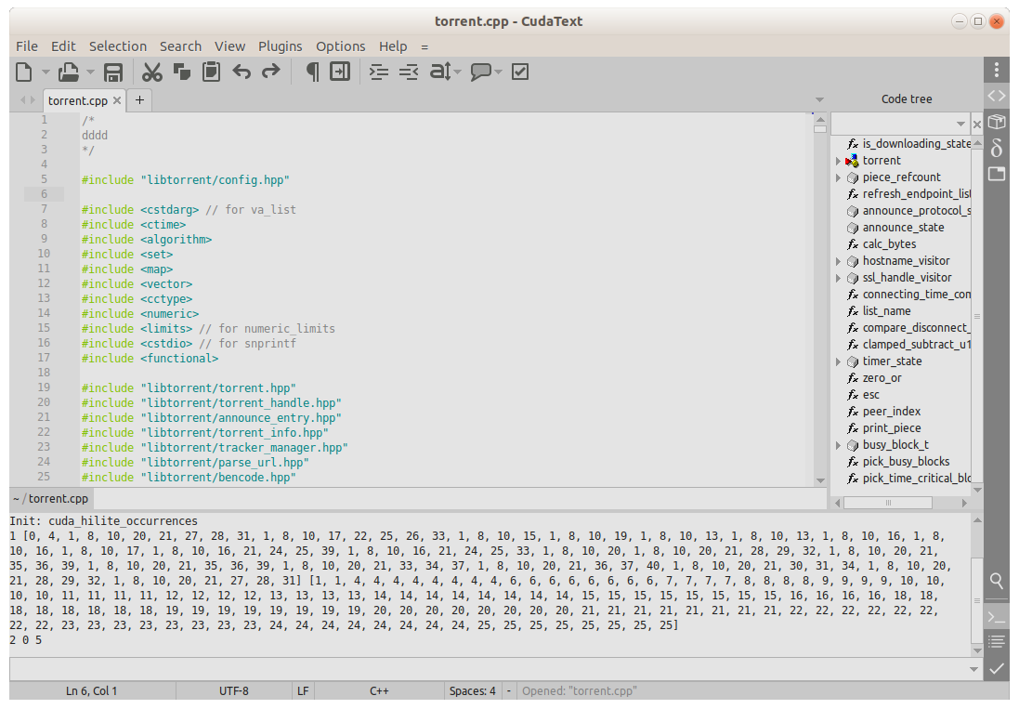Open the sort options dropdown arrow

coord(458,72)
